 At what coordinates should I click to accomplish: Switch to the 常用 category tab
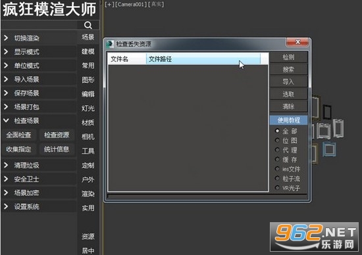88,66
